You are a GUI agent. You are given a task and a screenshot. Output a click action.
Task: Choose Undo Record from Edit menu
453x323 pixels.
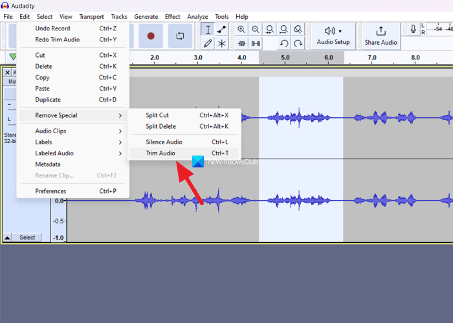[72, 28]
